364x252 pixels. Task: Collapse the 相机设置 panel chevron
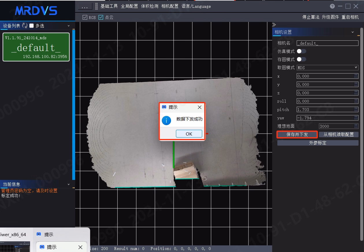tap(352, 32)
